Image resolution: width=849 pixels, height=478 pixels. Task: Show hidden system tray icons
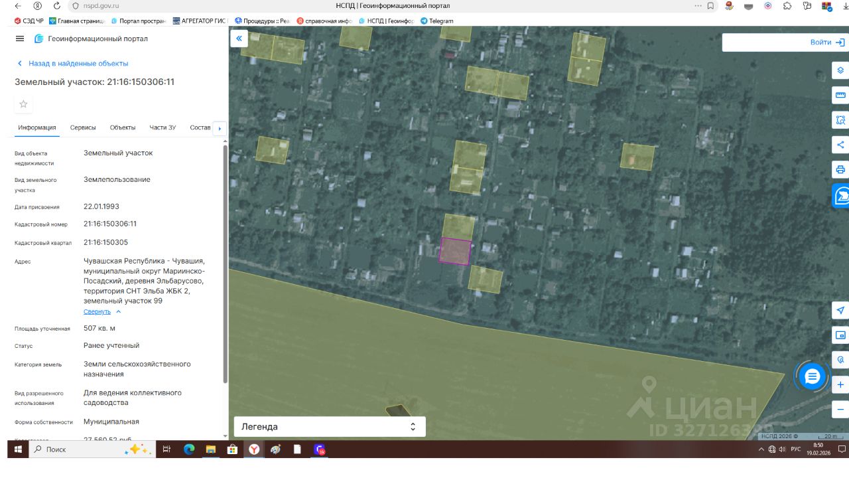click(x=761, y=449)
